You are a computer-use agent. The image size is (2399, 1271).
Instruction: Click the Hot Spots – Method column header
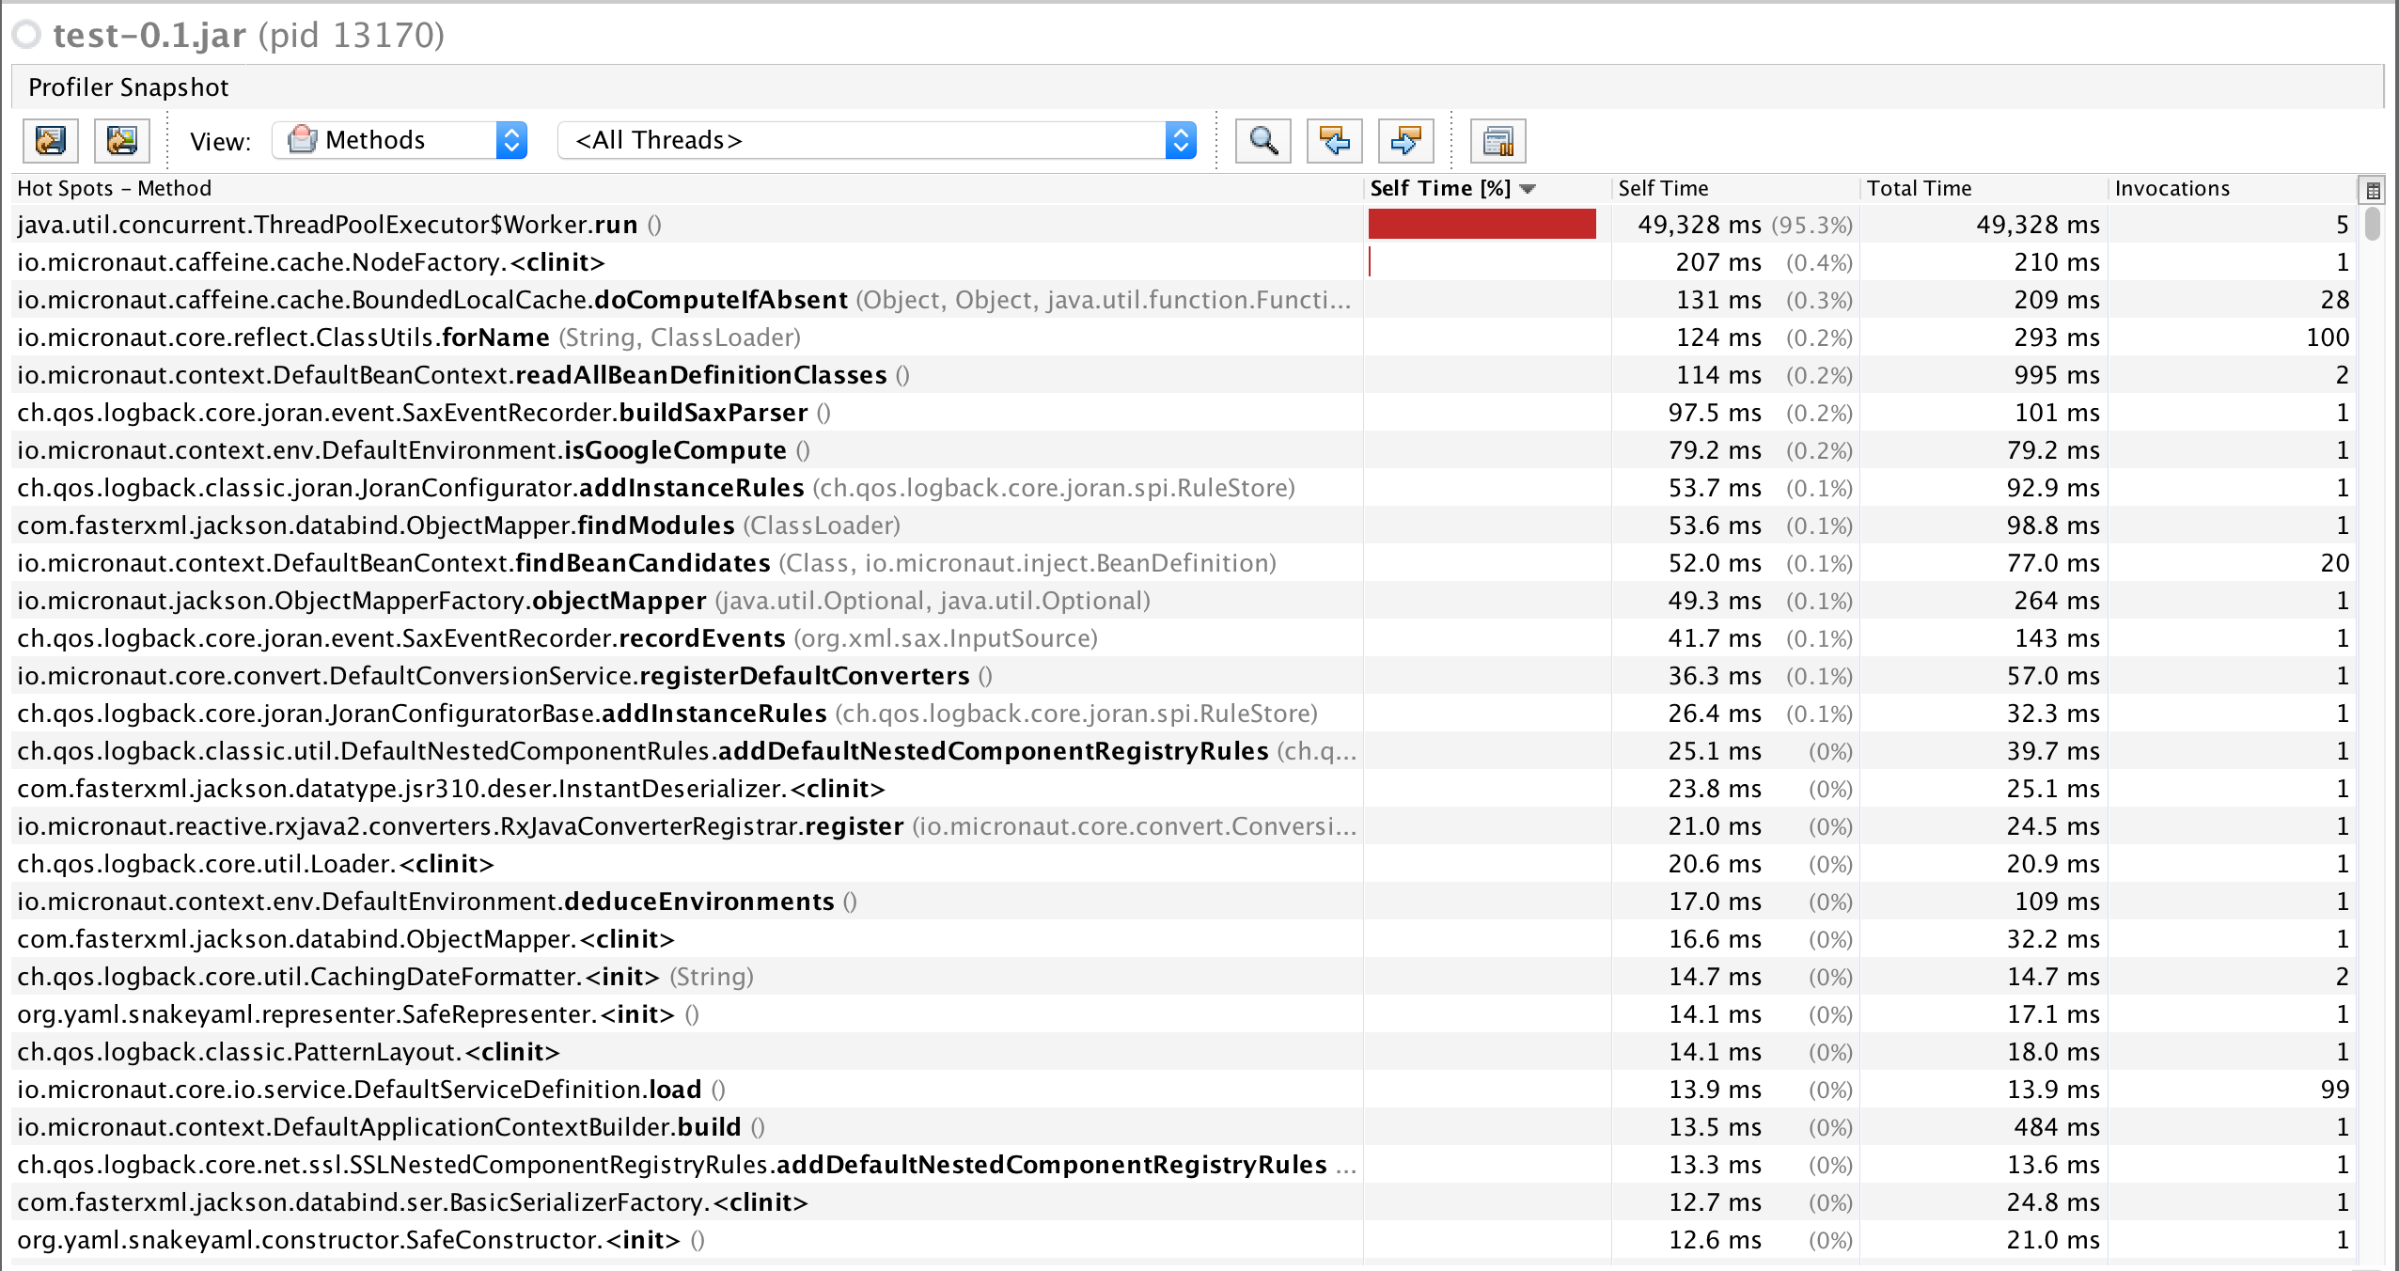point(113,188)
